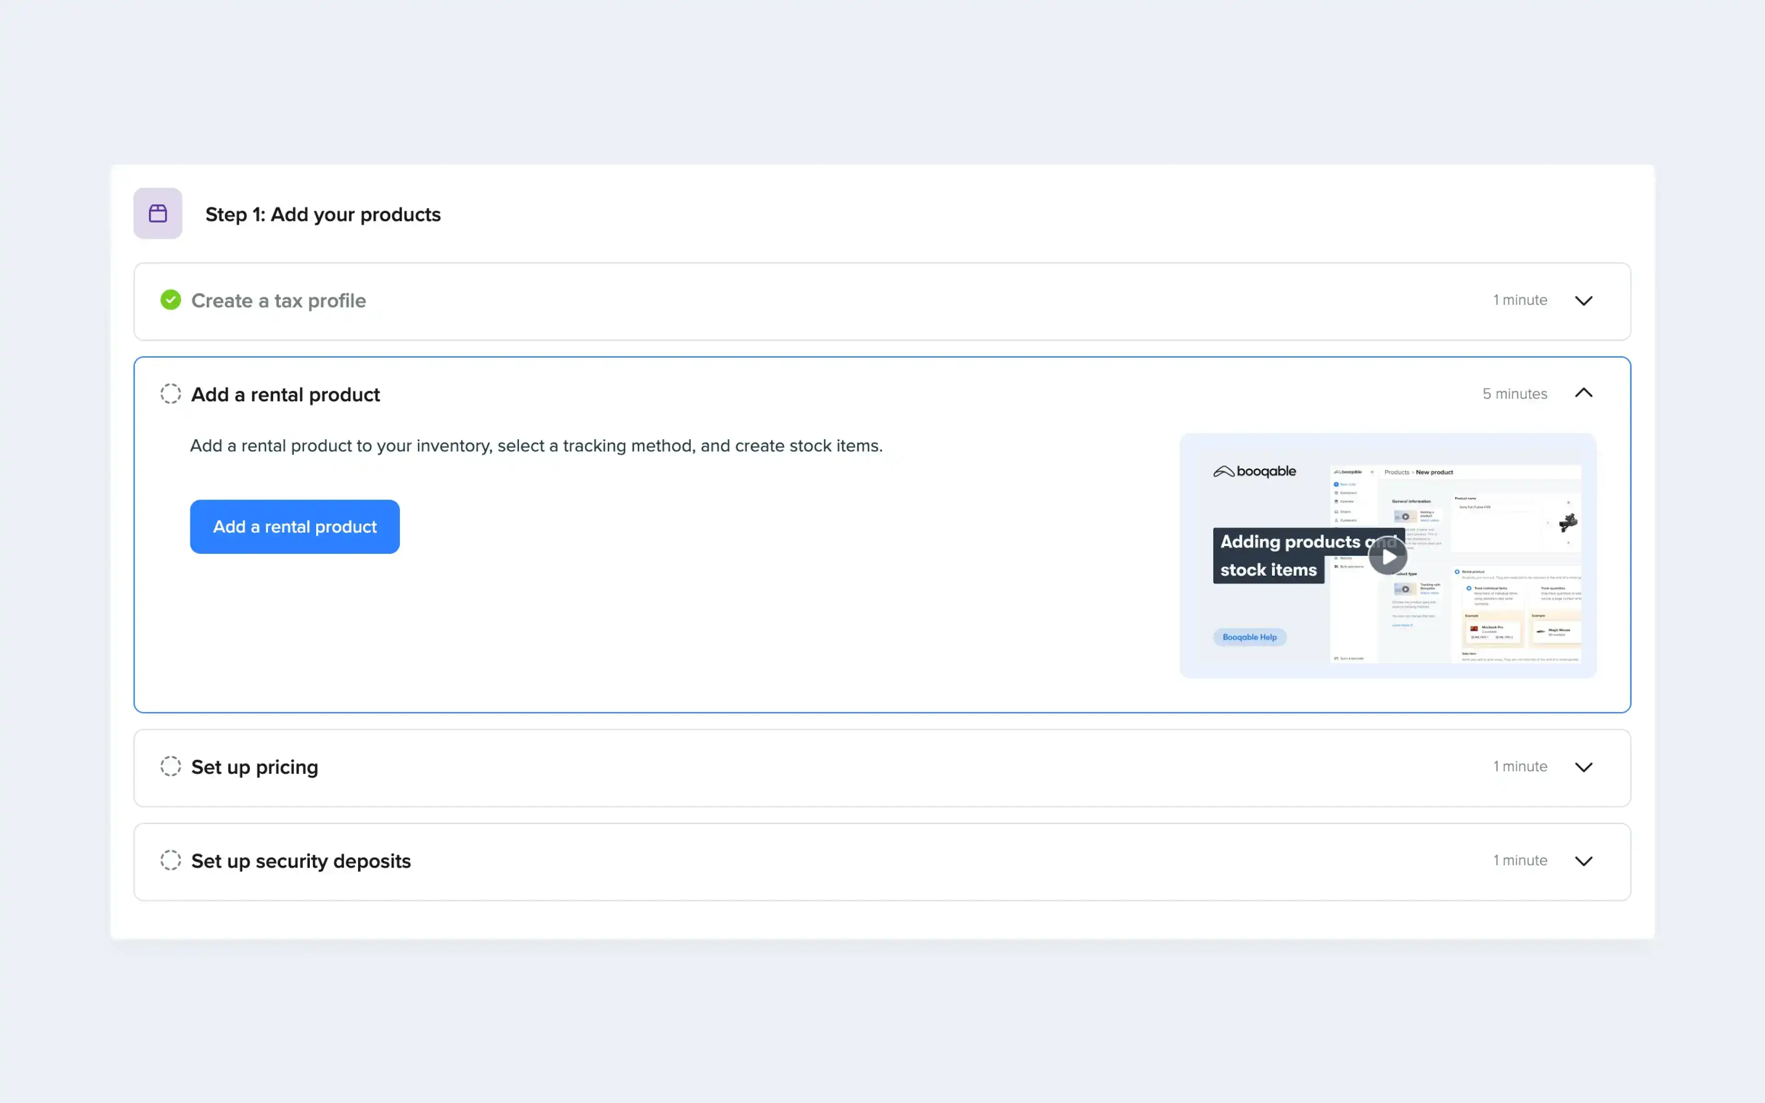Select the Set up pricing title
Viewport: 1765px width, 1103px height.
(x=255, y=768)
